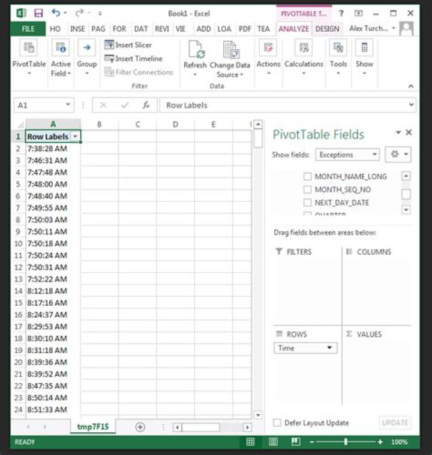Open Excel Help question mark
Viewport: 432px width, 455px height.
click(x=341, y=13)
